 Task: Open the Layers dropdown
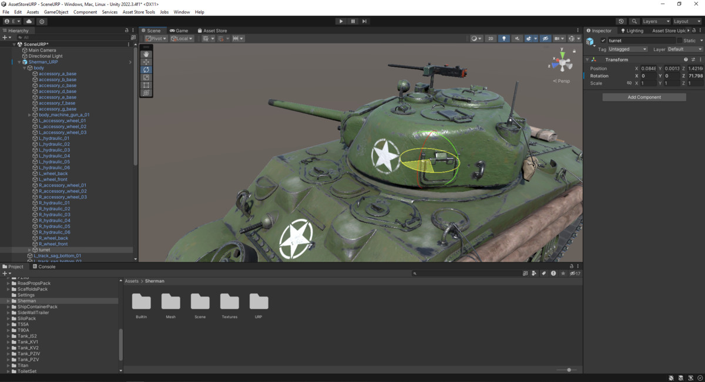pyautogui.click(x=656, y=21)
